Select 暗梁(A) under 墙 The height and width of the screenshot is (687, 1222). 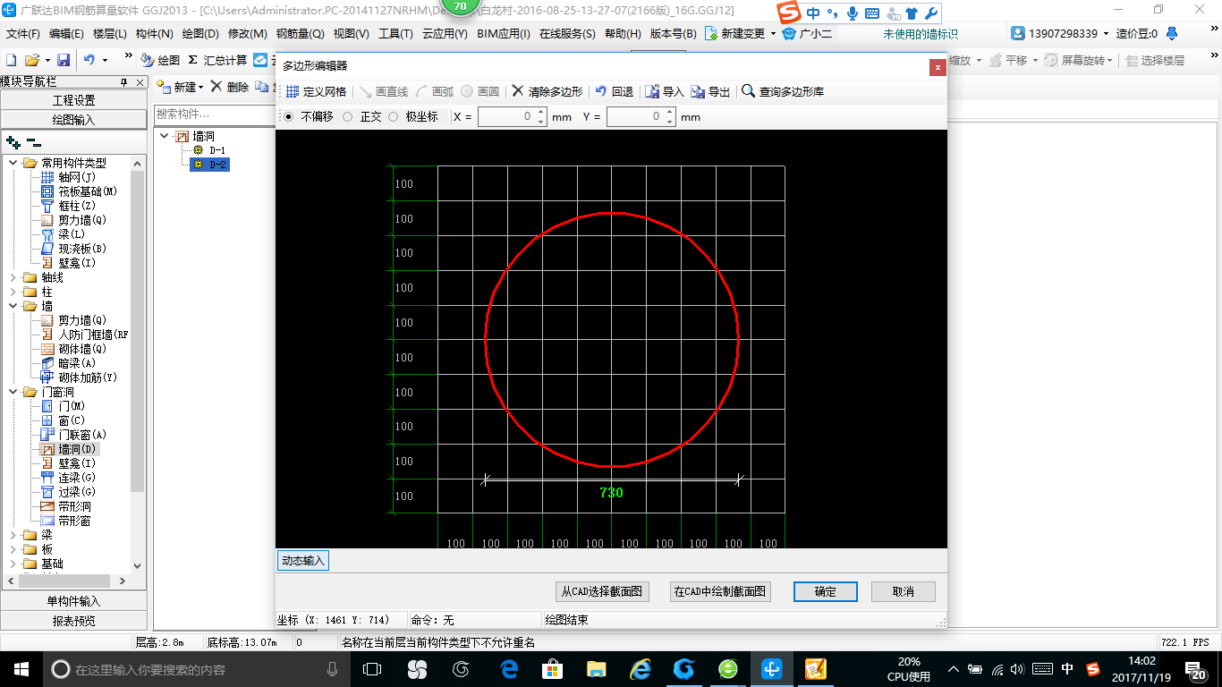[68, 363]
